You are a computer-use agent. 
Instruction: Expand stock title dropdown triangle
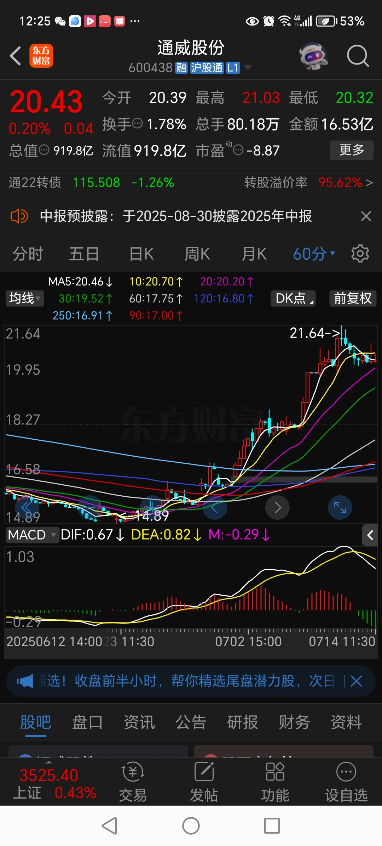click(x=248, y=67)
